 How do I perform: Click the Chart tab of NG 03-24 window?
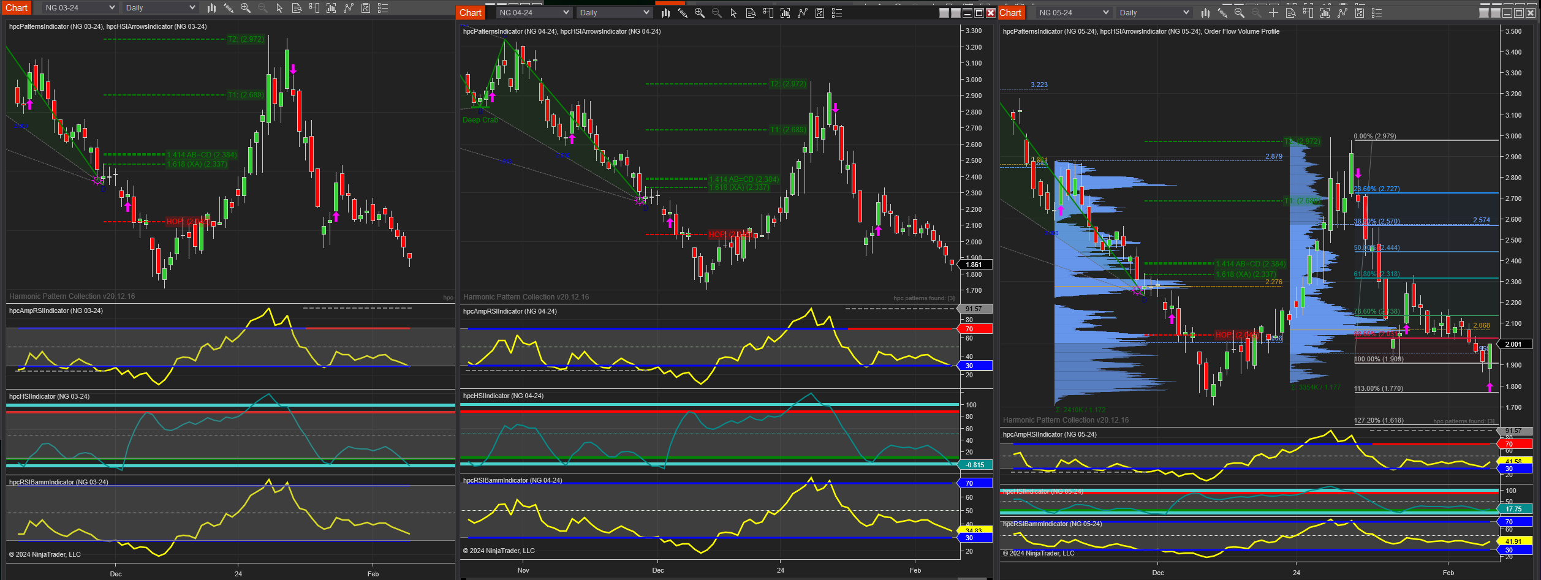pyautogui.click(x=17, y=8)
